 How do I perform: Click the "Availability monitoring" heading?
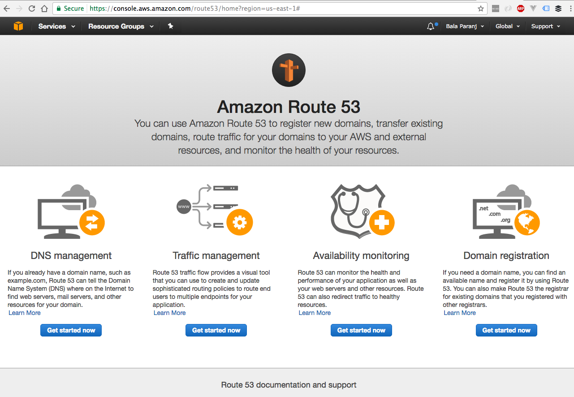pyautogui.click(x=361, y=256)
